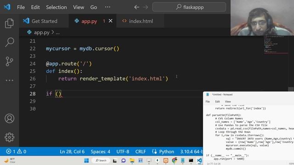Go back with the left arrow

tap(136, 7)
